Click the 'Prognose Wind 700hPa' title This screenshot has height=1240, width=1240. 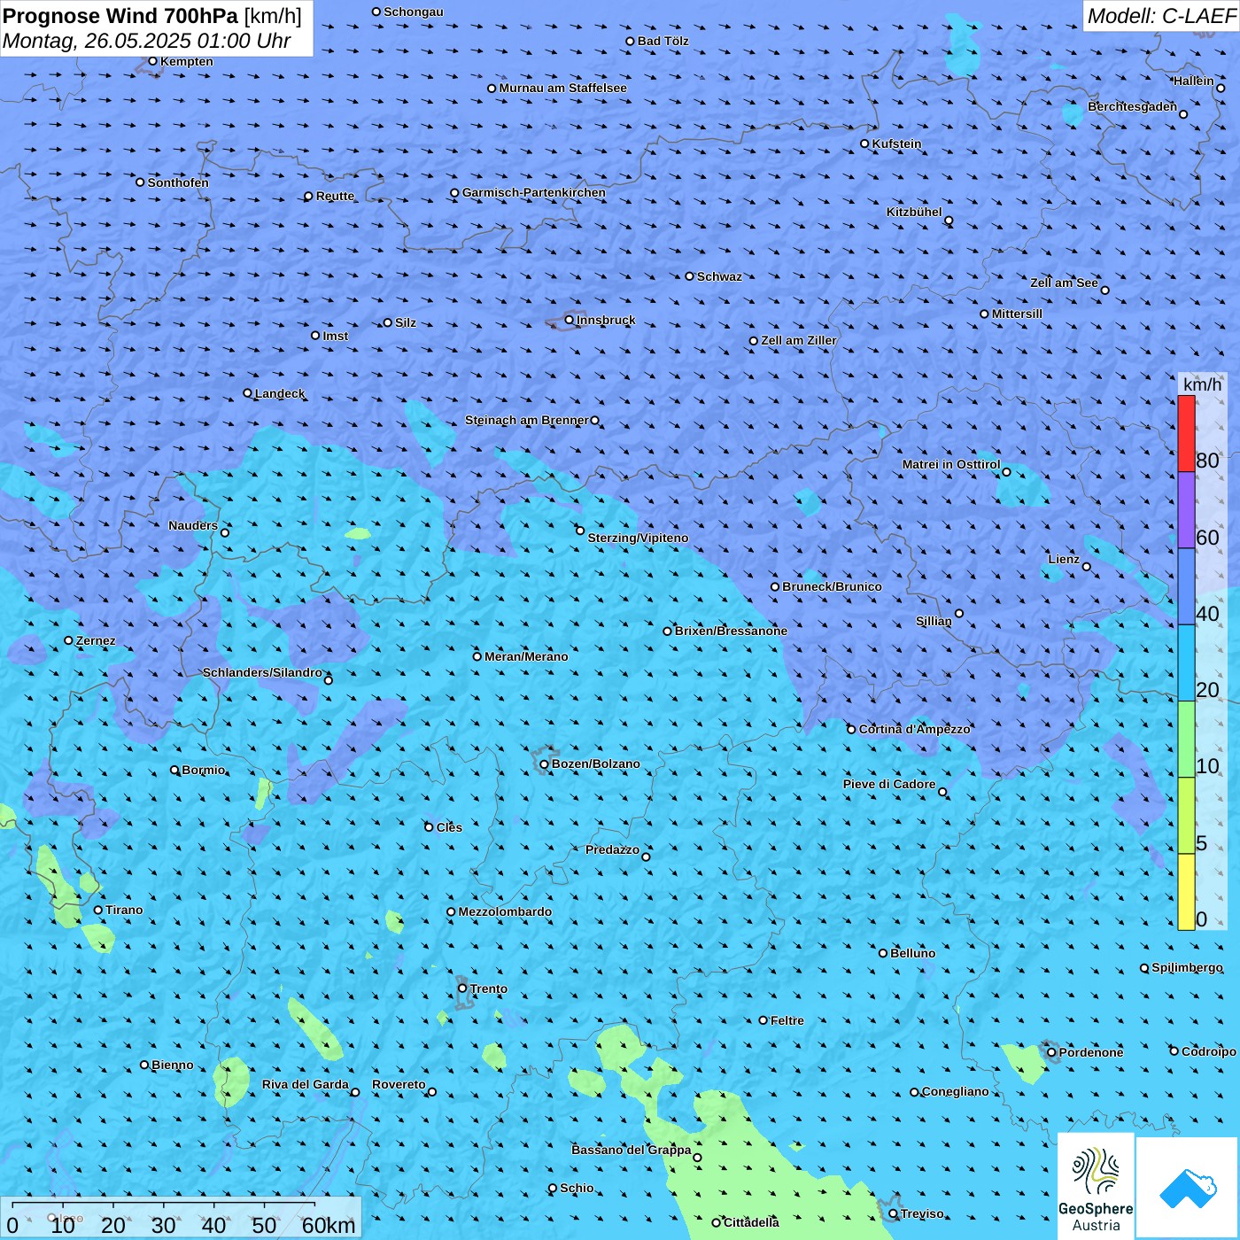coord(121,16)
